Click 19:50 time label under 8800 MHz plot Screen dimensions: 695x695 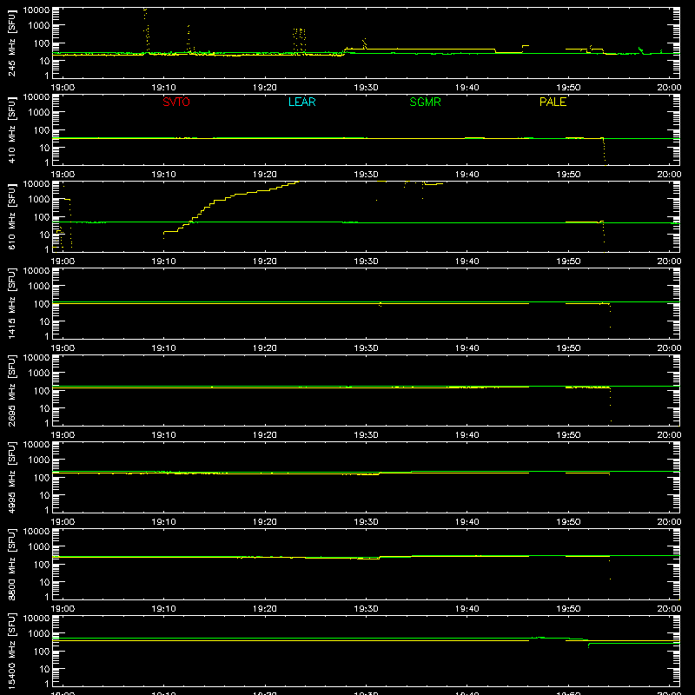(x=568, y=609)
